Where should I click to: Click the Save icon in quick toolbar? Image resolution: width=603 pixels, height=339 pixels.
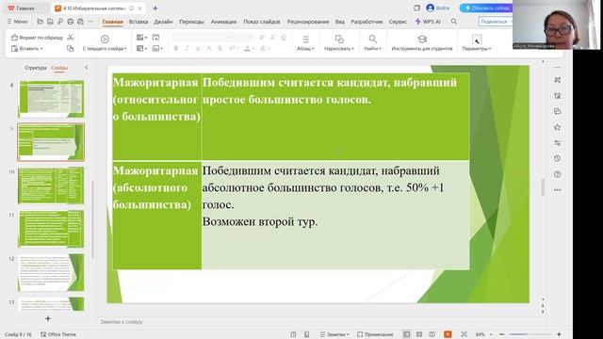click(50, 22)
